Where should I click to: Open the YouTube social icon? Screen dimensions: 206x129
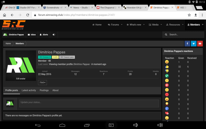pyautogui.click(x=200, y=44)
